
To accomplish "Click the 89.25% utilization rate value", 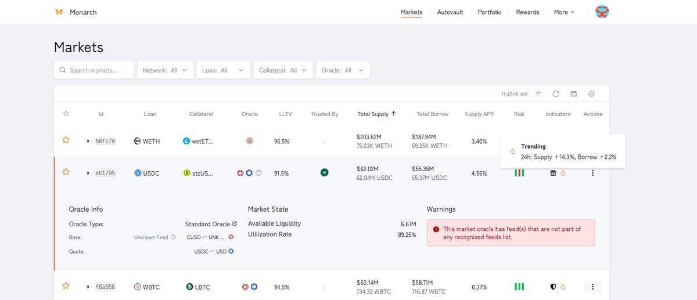I will pyautogui.click(x=407, y=234).
